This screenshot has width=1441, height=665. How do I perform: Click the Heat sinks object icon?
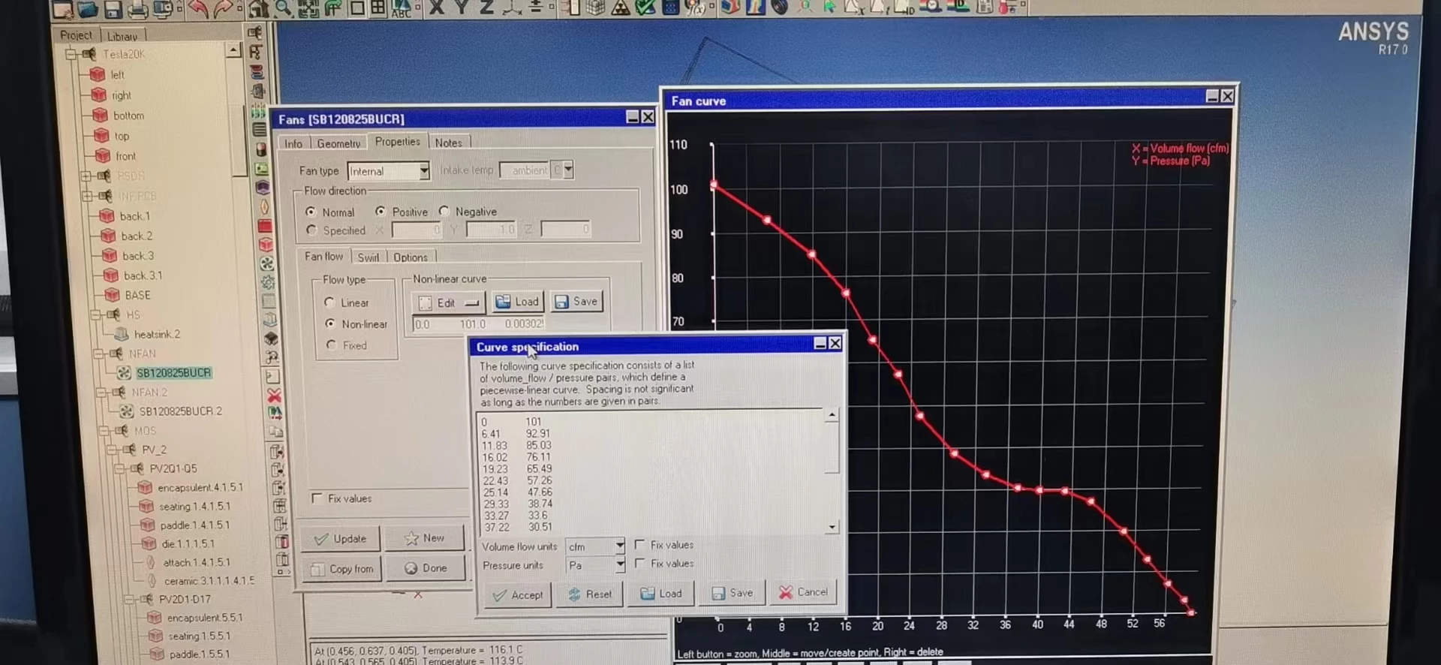270,320
